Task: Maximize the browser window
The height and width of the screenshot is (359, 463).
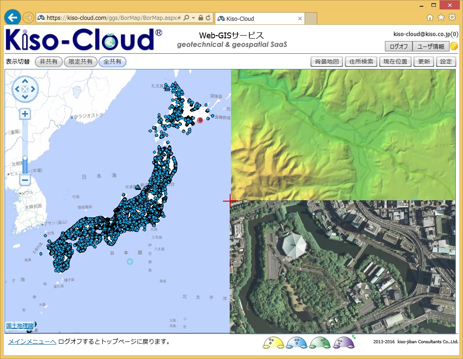Action: pos(434,5)
